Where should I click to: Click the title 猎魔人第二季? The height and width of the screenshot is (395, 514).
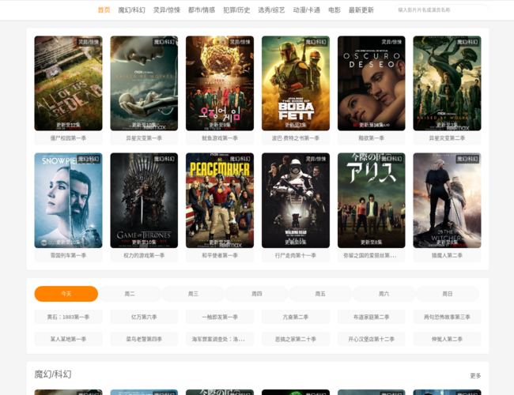pos(447,255)
